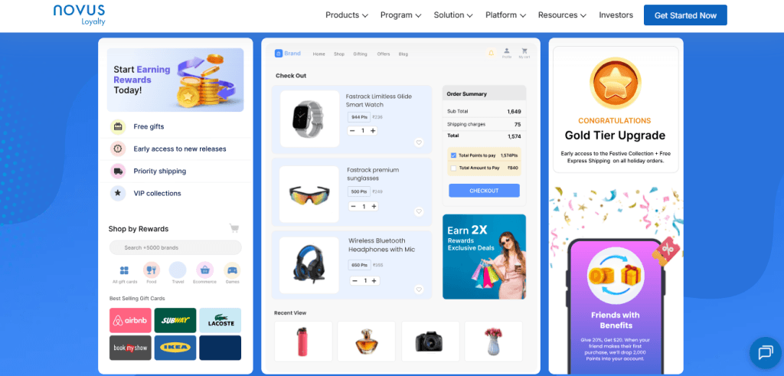784x376 pixels.
Task: Expand the Resources dropdown menu
Action: (x=562, y=15)
